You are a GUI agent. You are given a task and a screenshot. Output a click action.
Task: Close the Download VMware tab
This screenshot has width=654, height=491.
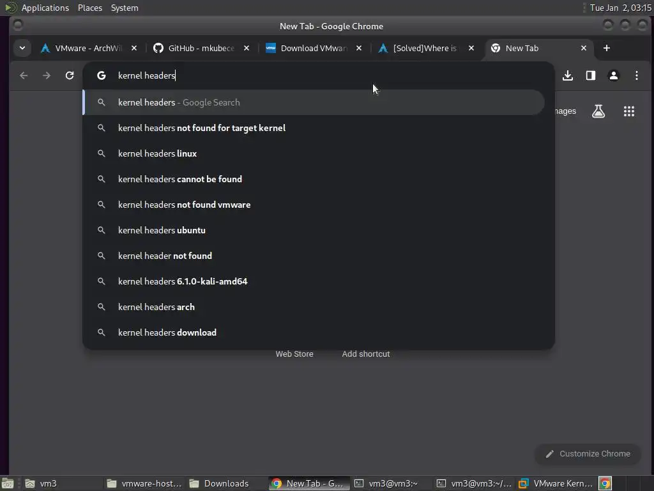click(x=359, y=48)
